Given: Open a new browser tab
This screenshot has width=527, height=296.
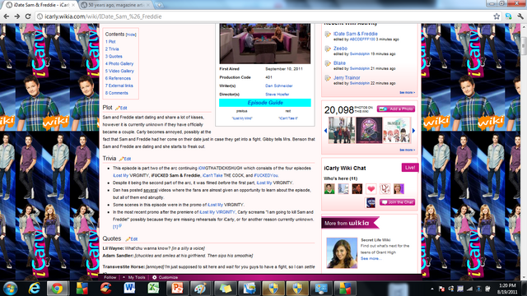Looking at the screenshot, I should pos(159,5).
